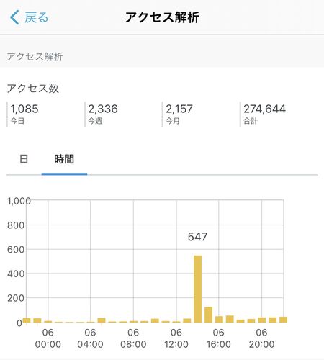Select the second-tallest bar after the peak

pyautogui.click(x=208, y=315)
